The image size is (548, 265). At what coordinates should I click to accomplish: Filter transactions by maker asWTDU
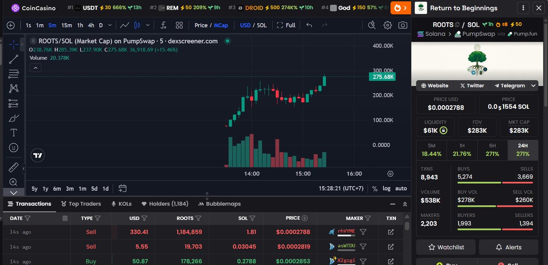click(363, 247)
